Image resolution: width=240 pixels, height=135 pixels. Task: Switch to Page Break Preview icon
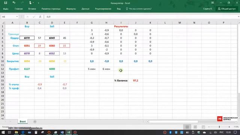point(203,127)
